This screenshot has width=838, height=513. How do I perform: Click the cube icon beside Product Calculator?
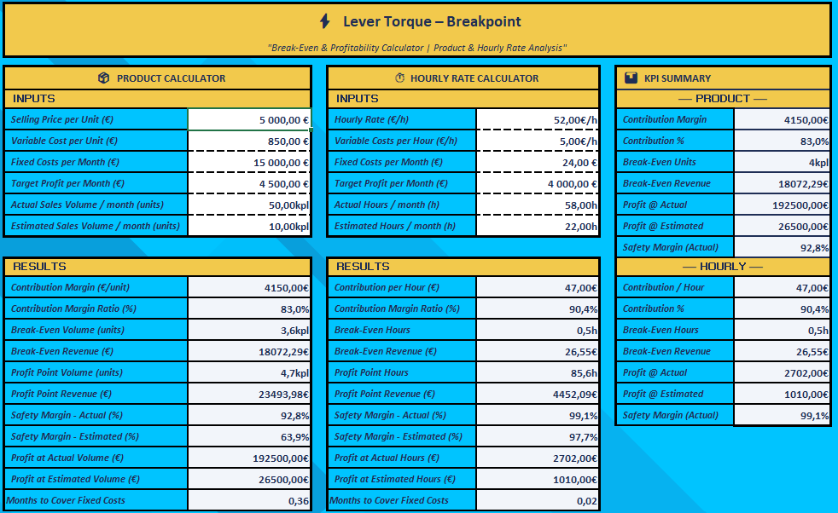pyautogui.click(x=103, y=78)
